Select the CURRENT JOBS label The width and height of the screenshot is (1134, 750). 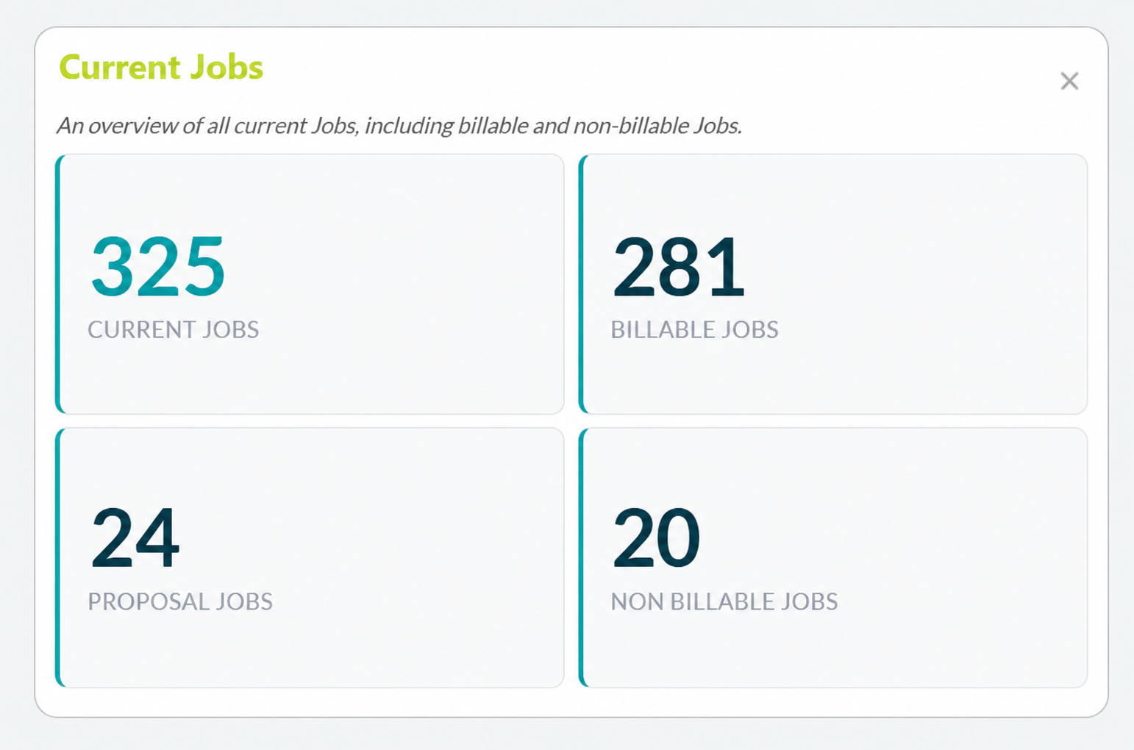[174, 329]
